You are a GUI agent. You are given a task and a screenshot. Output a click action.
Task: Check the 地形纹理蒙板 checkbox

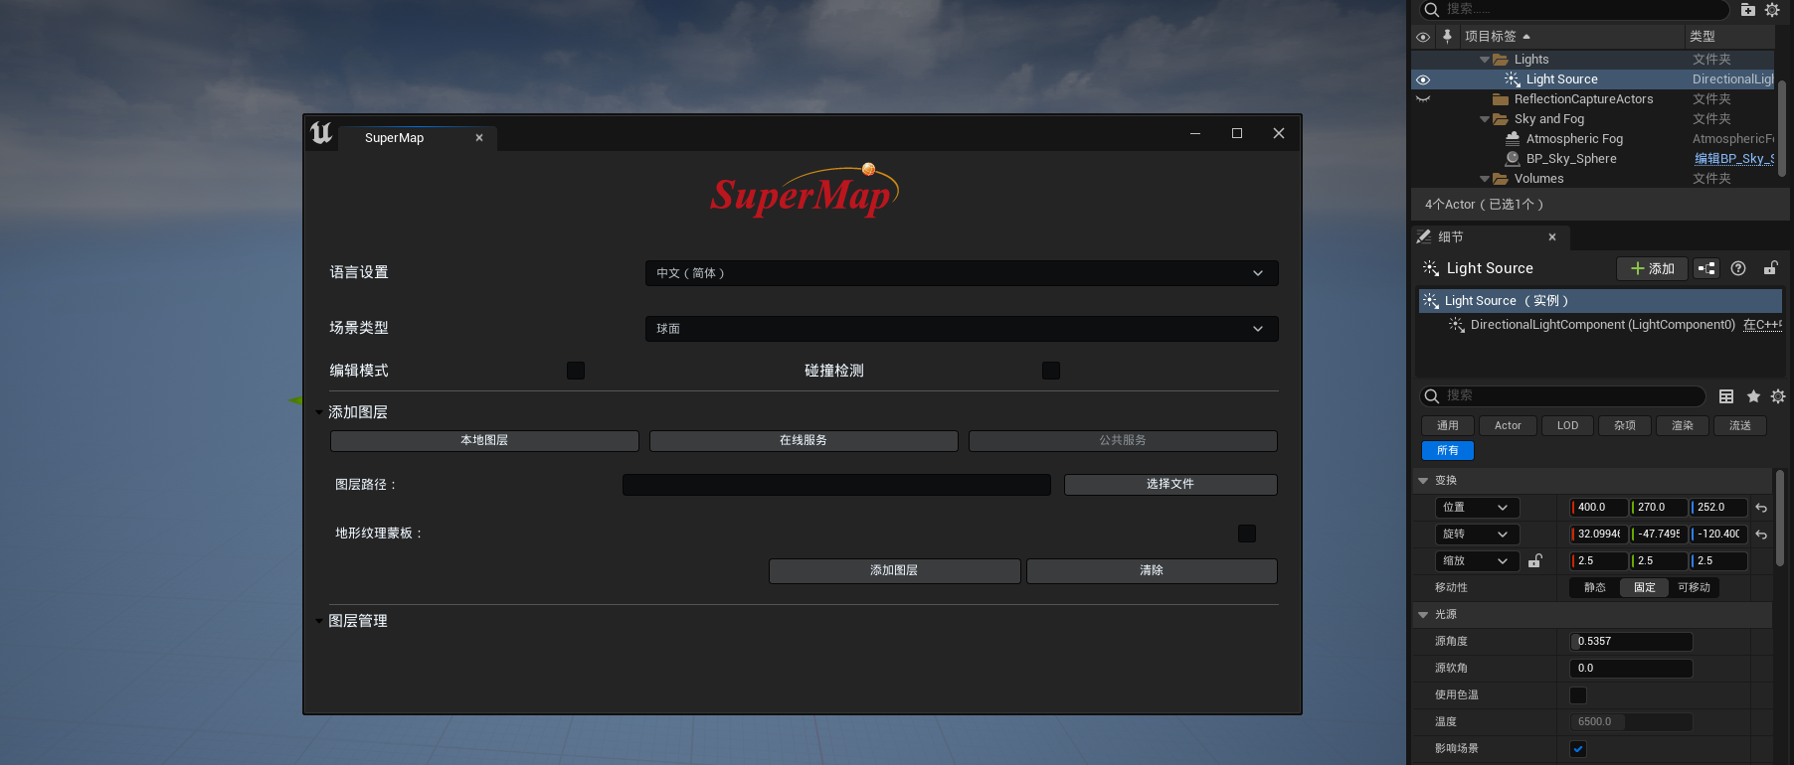coord(1247,534)
